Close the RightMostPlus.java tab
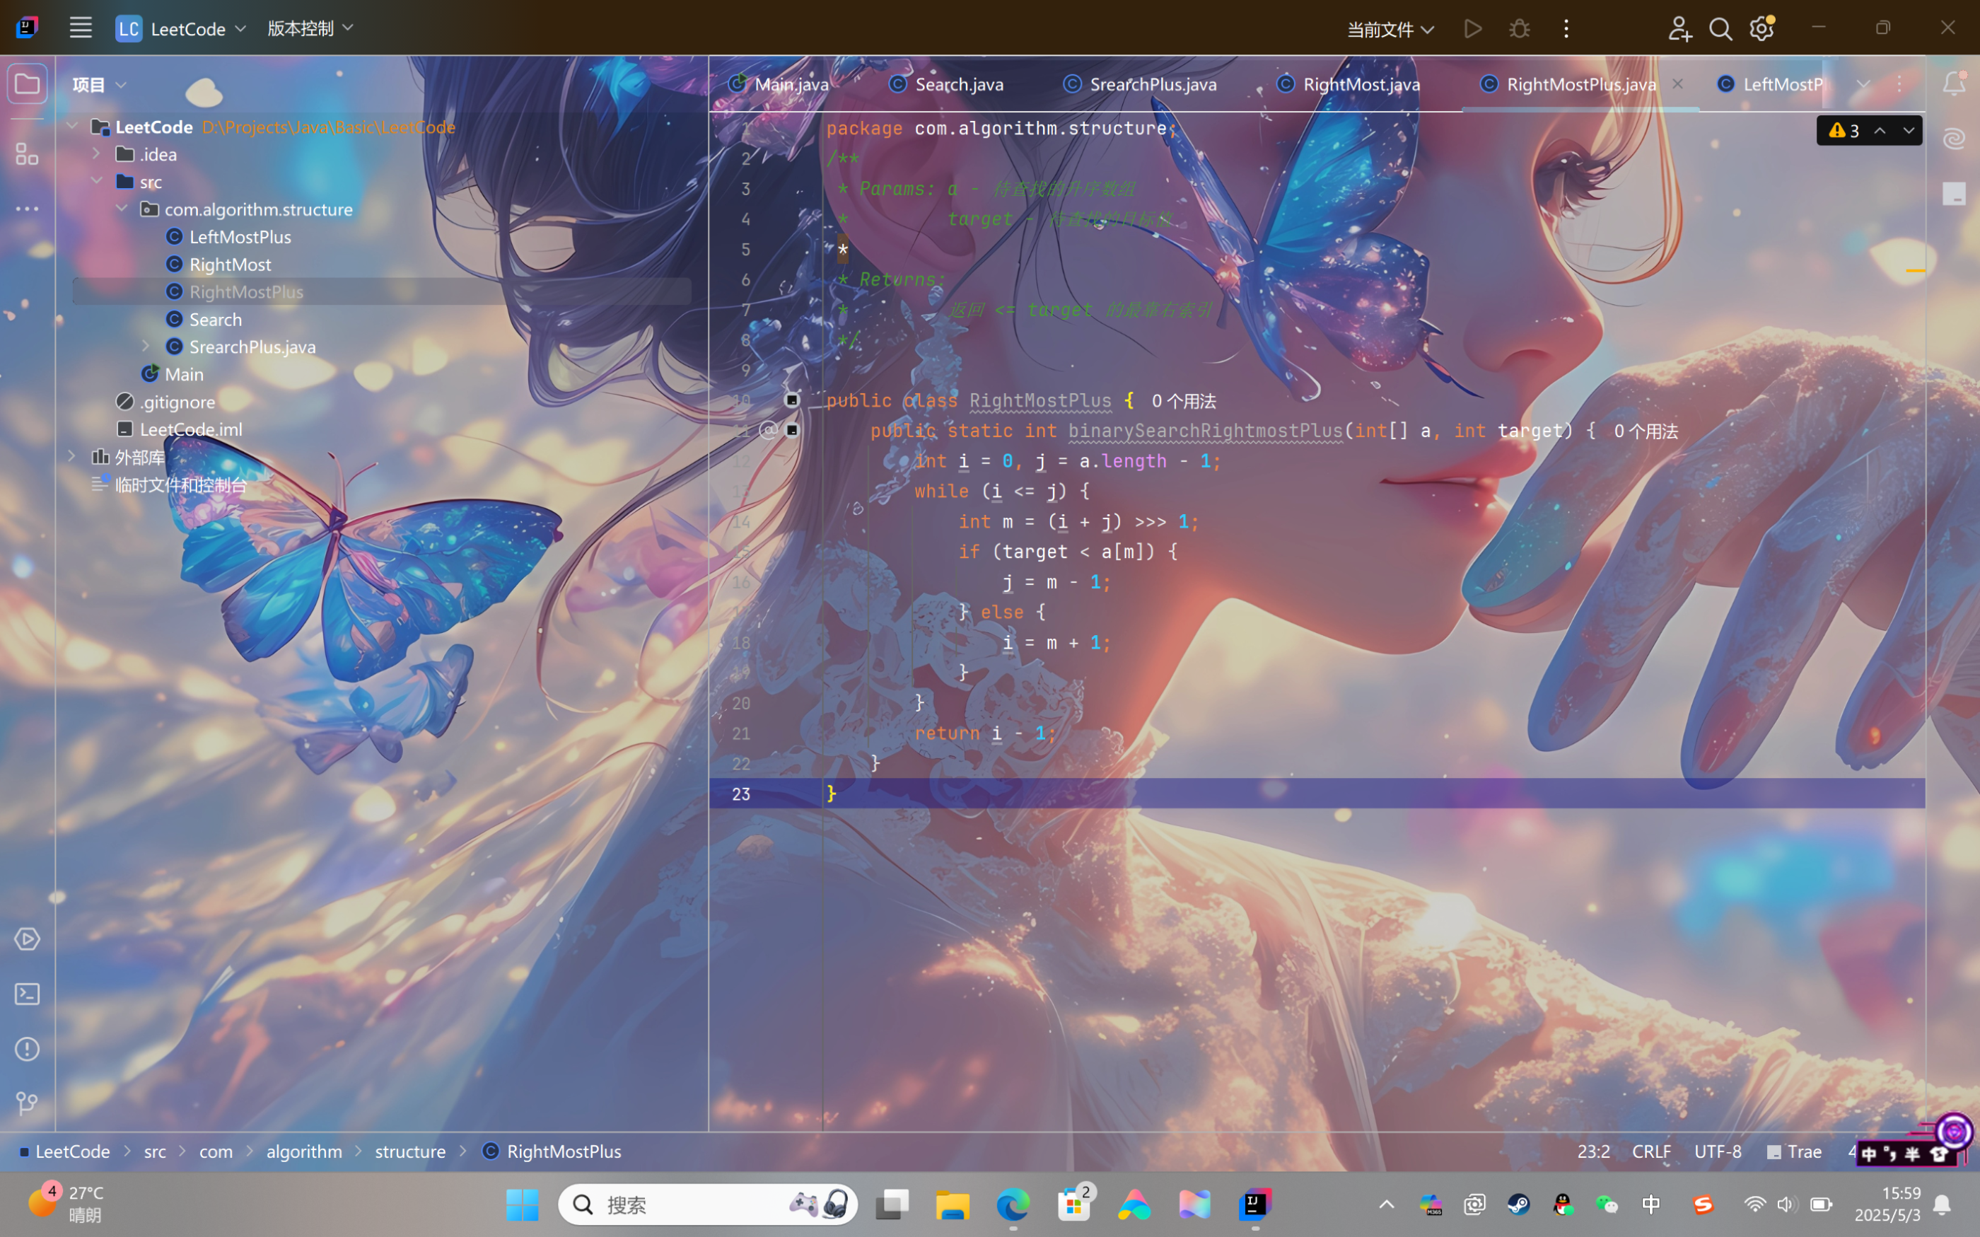Viewport: 1980px width, 1237px height. [x=1677, y=83]
